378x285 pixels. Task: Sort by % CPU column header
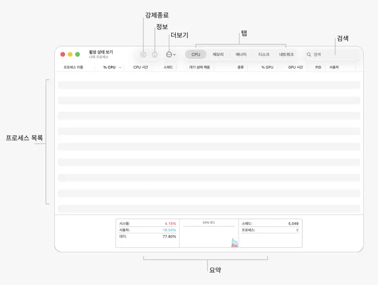pos(109,67)
